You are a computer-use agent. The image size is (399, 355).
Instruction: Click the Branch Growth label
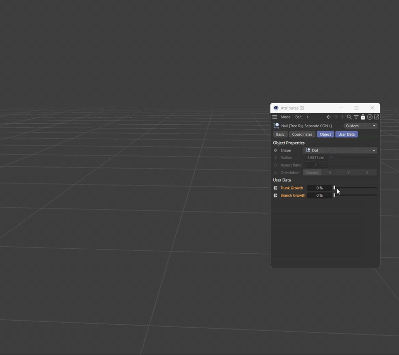[x=293, y=195]
